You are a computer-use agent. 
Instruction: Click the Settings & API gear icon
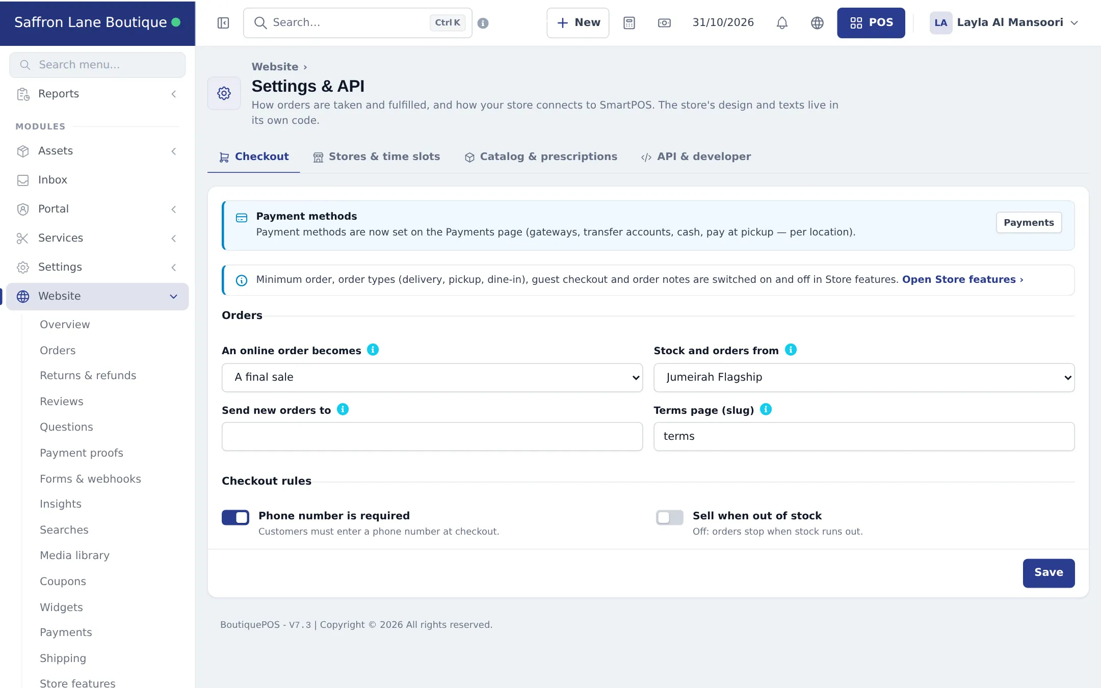click(224, 93)
